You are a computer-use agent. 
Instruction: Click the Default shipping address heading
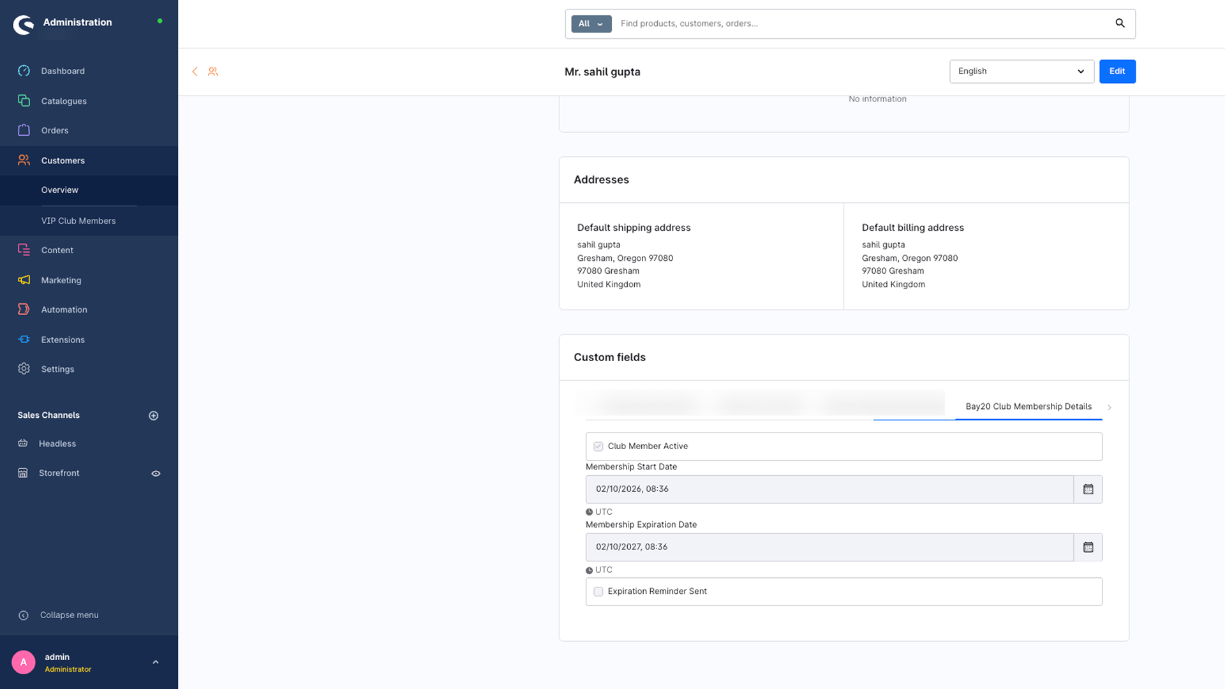634,228
